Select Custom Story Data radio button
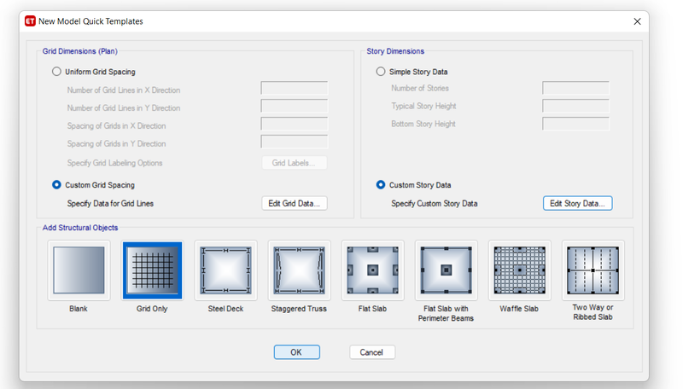Image resolution: width=683 pixels, height=389 pixels. pyautogui.click(x=381, y=185)
